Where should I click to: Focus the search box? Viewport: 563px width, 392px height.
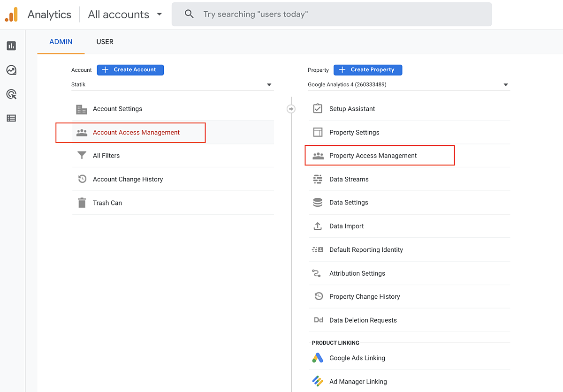pos(332,14)
